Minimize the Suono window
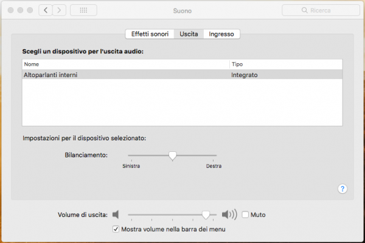 [19, 10]
